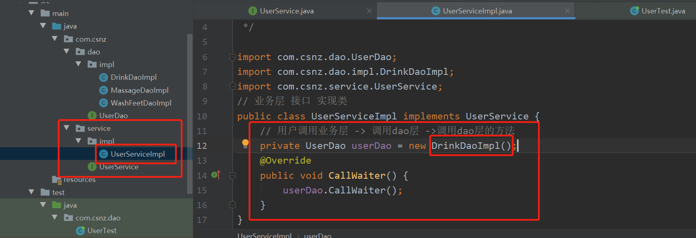Collapse the main folder arrow

point(31,13)
